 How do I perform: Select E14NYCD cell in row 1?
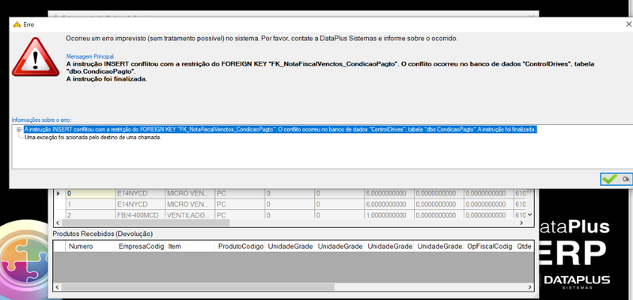pyautogui.click(x=140, y=204)
